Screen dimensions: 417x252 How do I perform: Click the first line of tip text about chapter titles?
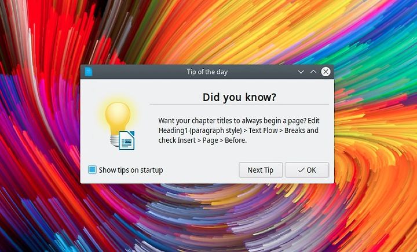[x=239, y=121]
